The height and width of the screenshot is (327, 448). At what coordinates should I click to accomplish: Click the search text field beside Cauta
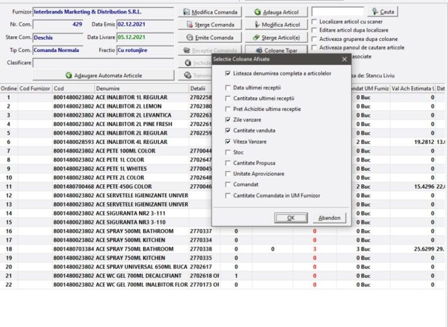[x=337, y=12]
